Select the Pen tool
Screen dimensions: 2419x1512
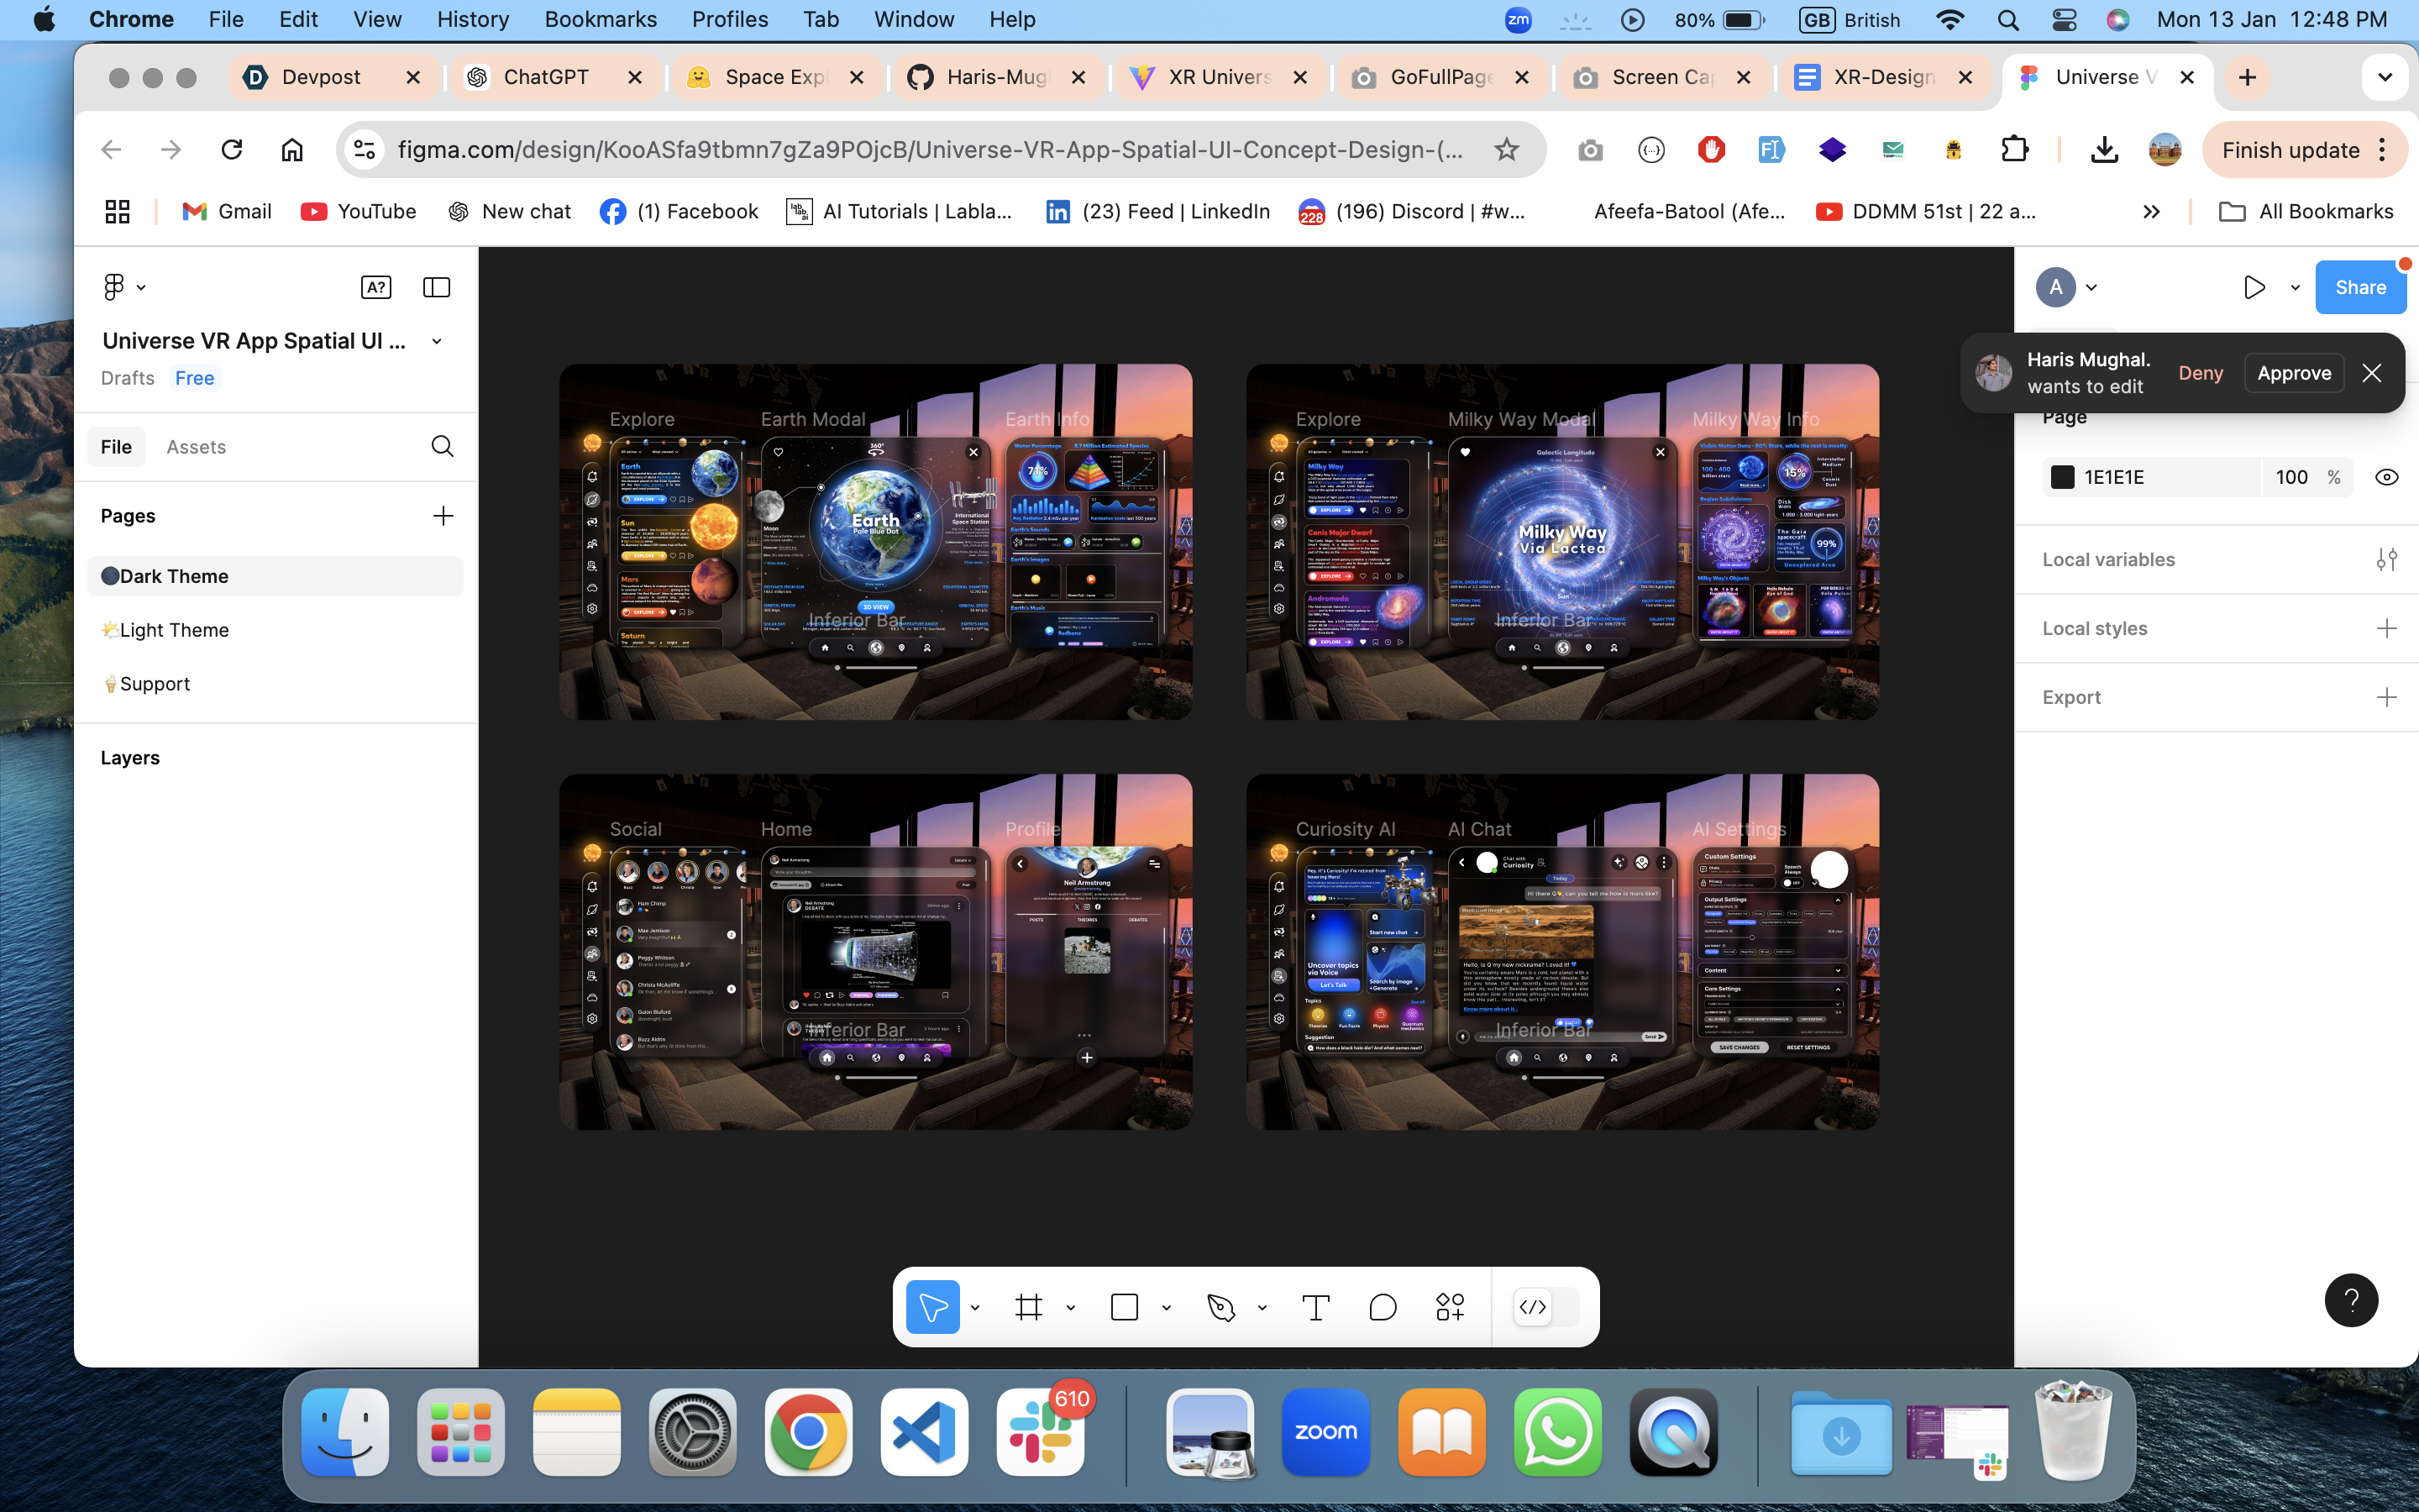[x=1220, y=1307]
